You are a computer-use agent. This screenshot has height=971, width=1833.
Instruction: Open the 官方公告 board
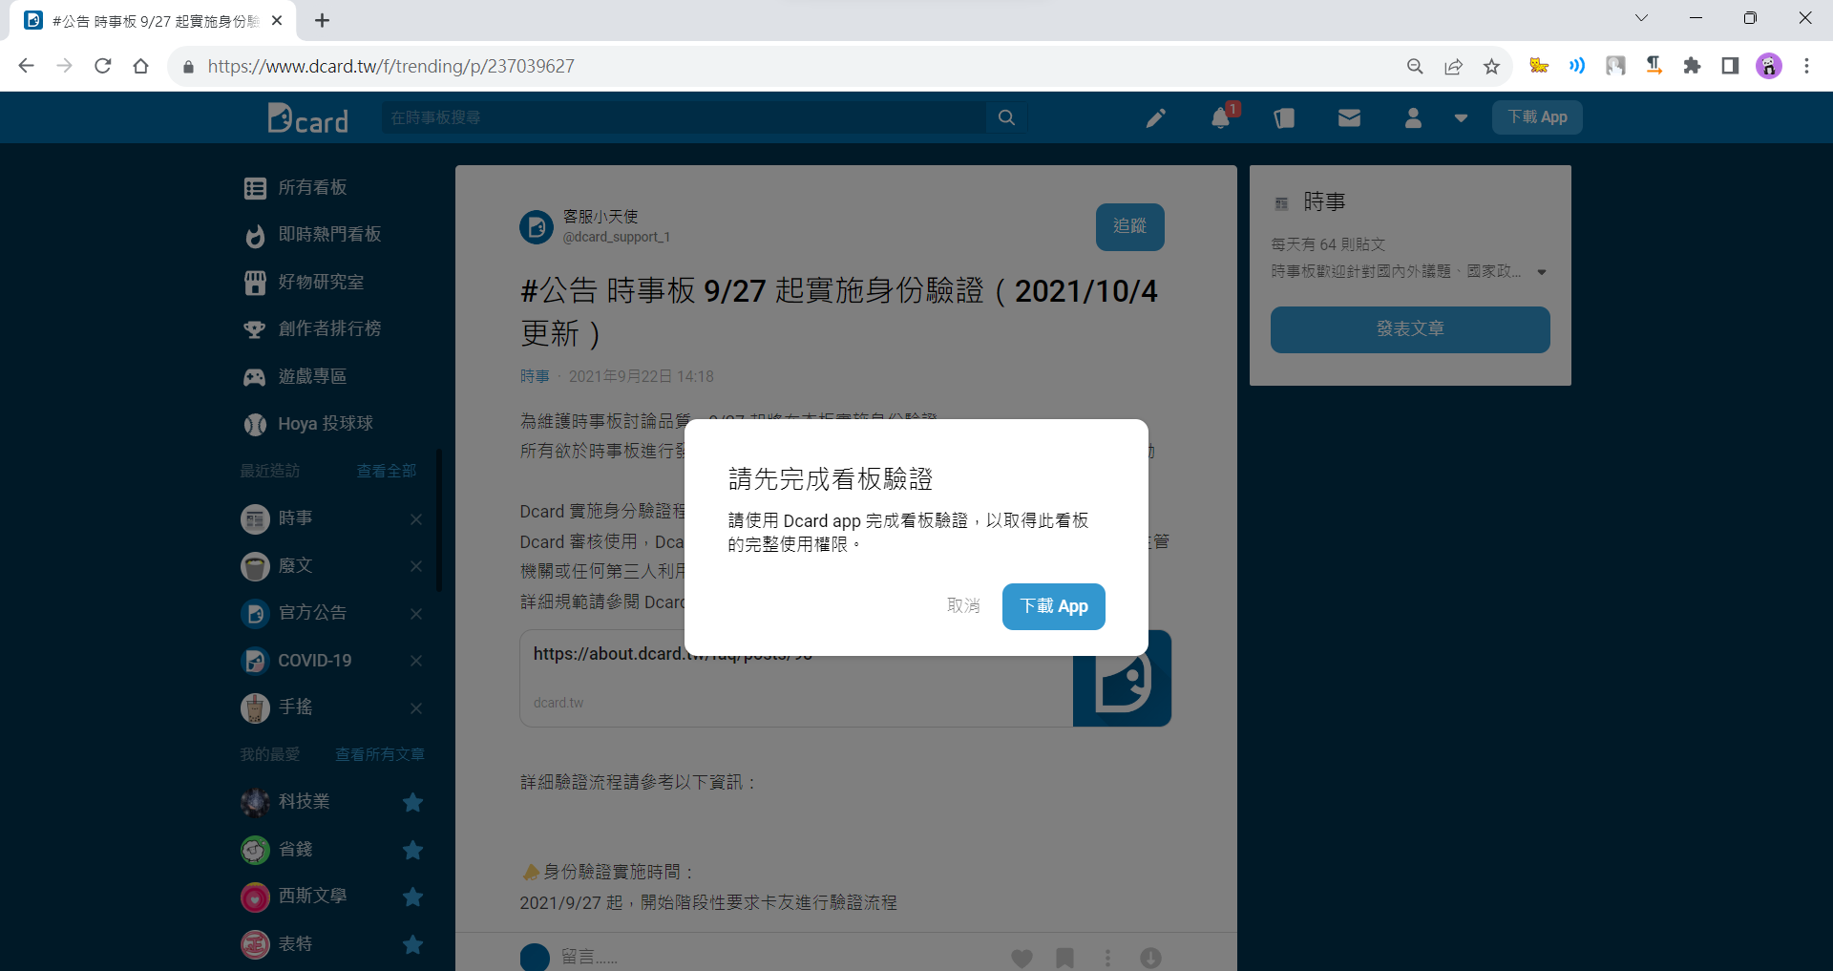pyautogui.click(x=294, y=613)
